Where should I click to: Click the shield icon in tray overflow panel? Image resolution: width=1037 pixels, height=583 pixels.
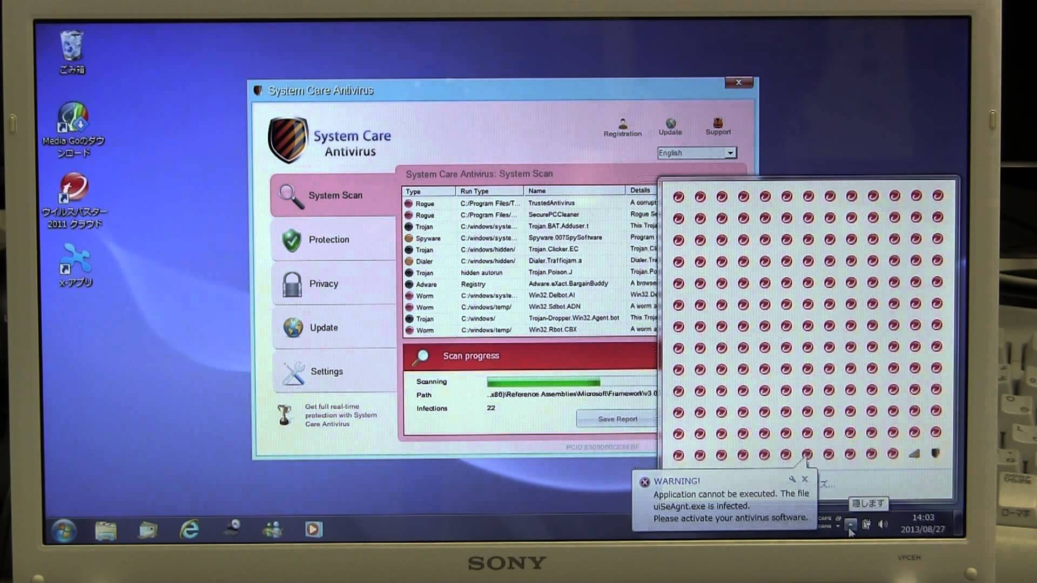935,453
